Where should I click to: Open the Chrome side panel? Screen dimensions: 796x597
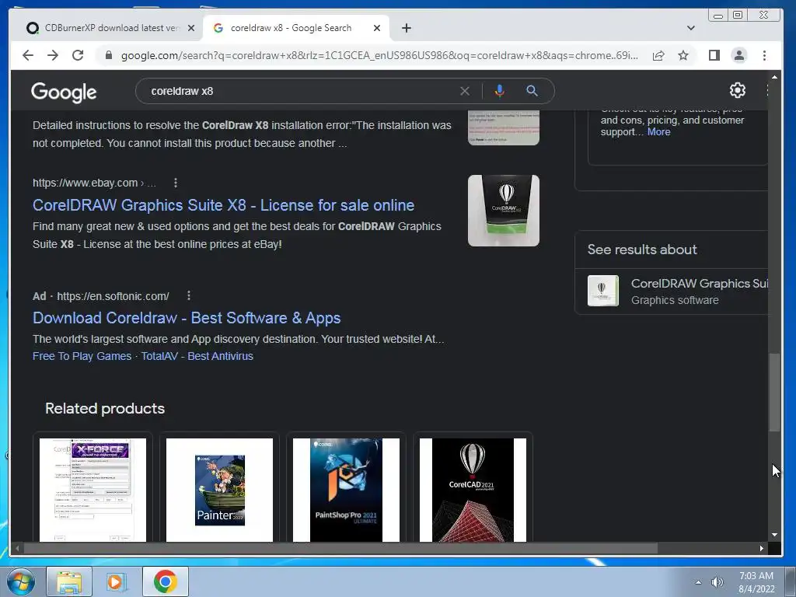714,55
